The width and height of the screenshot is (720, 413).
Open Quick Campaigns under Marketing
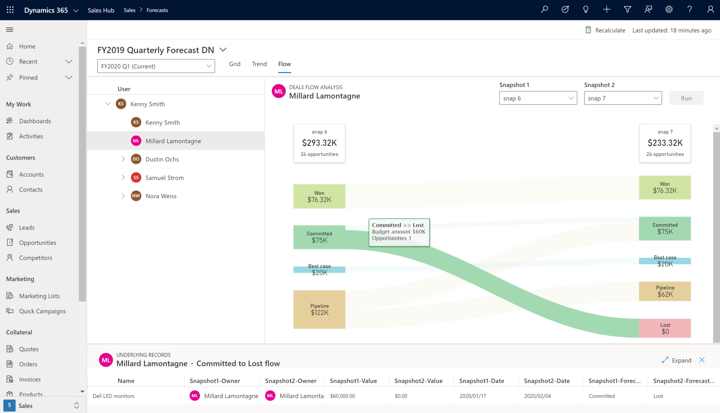[43, 311]
